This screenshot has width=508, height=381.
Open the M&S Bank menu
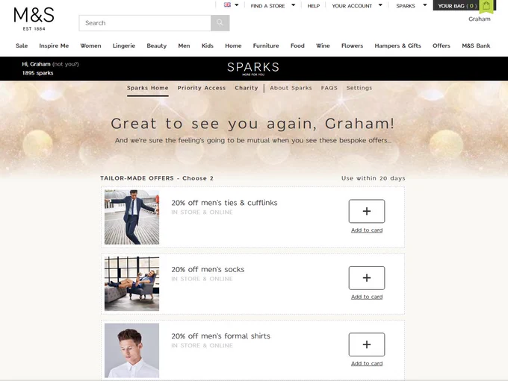coord(476,45)
